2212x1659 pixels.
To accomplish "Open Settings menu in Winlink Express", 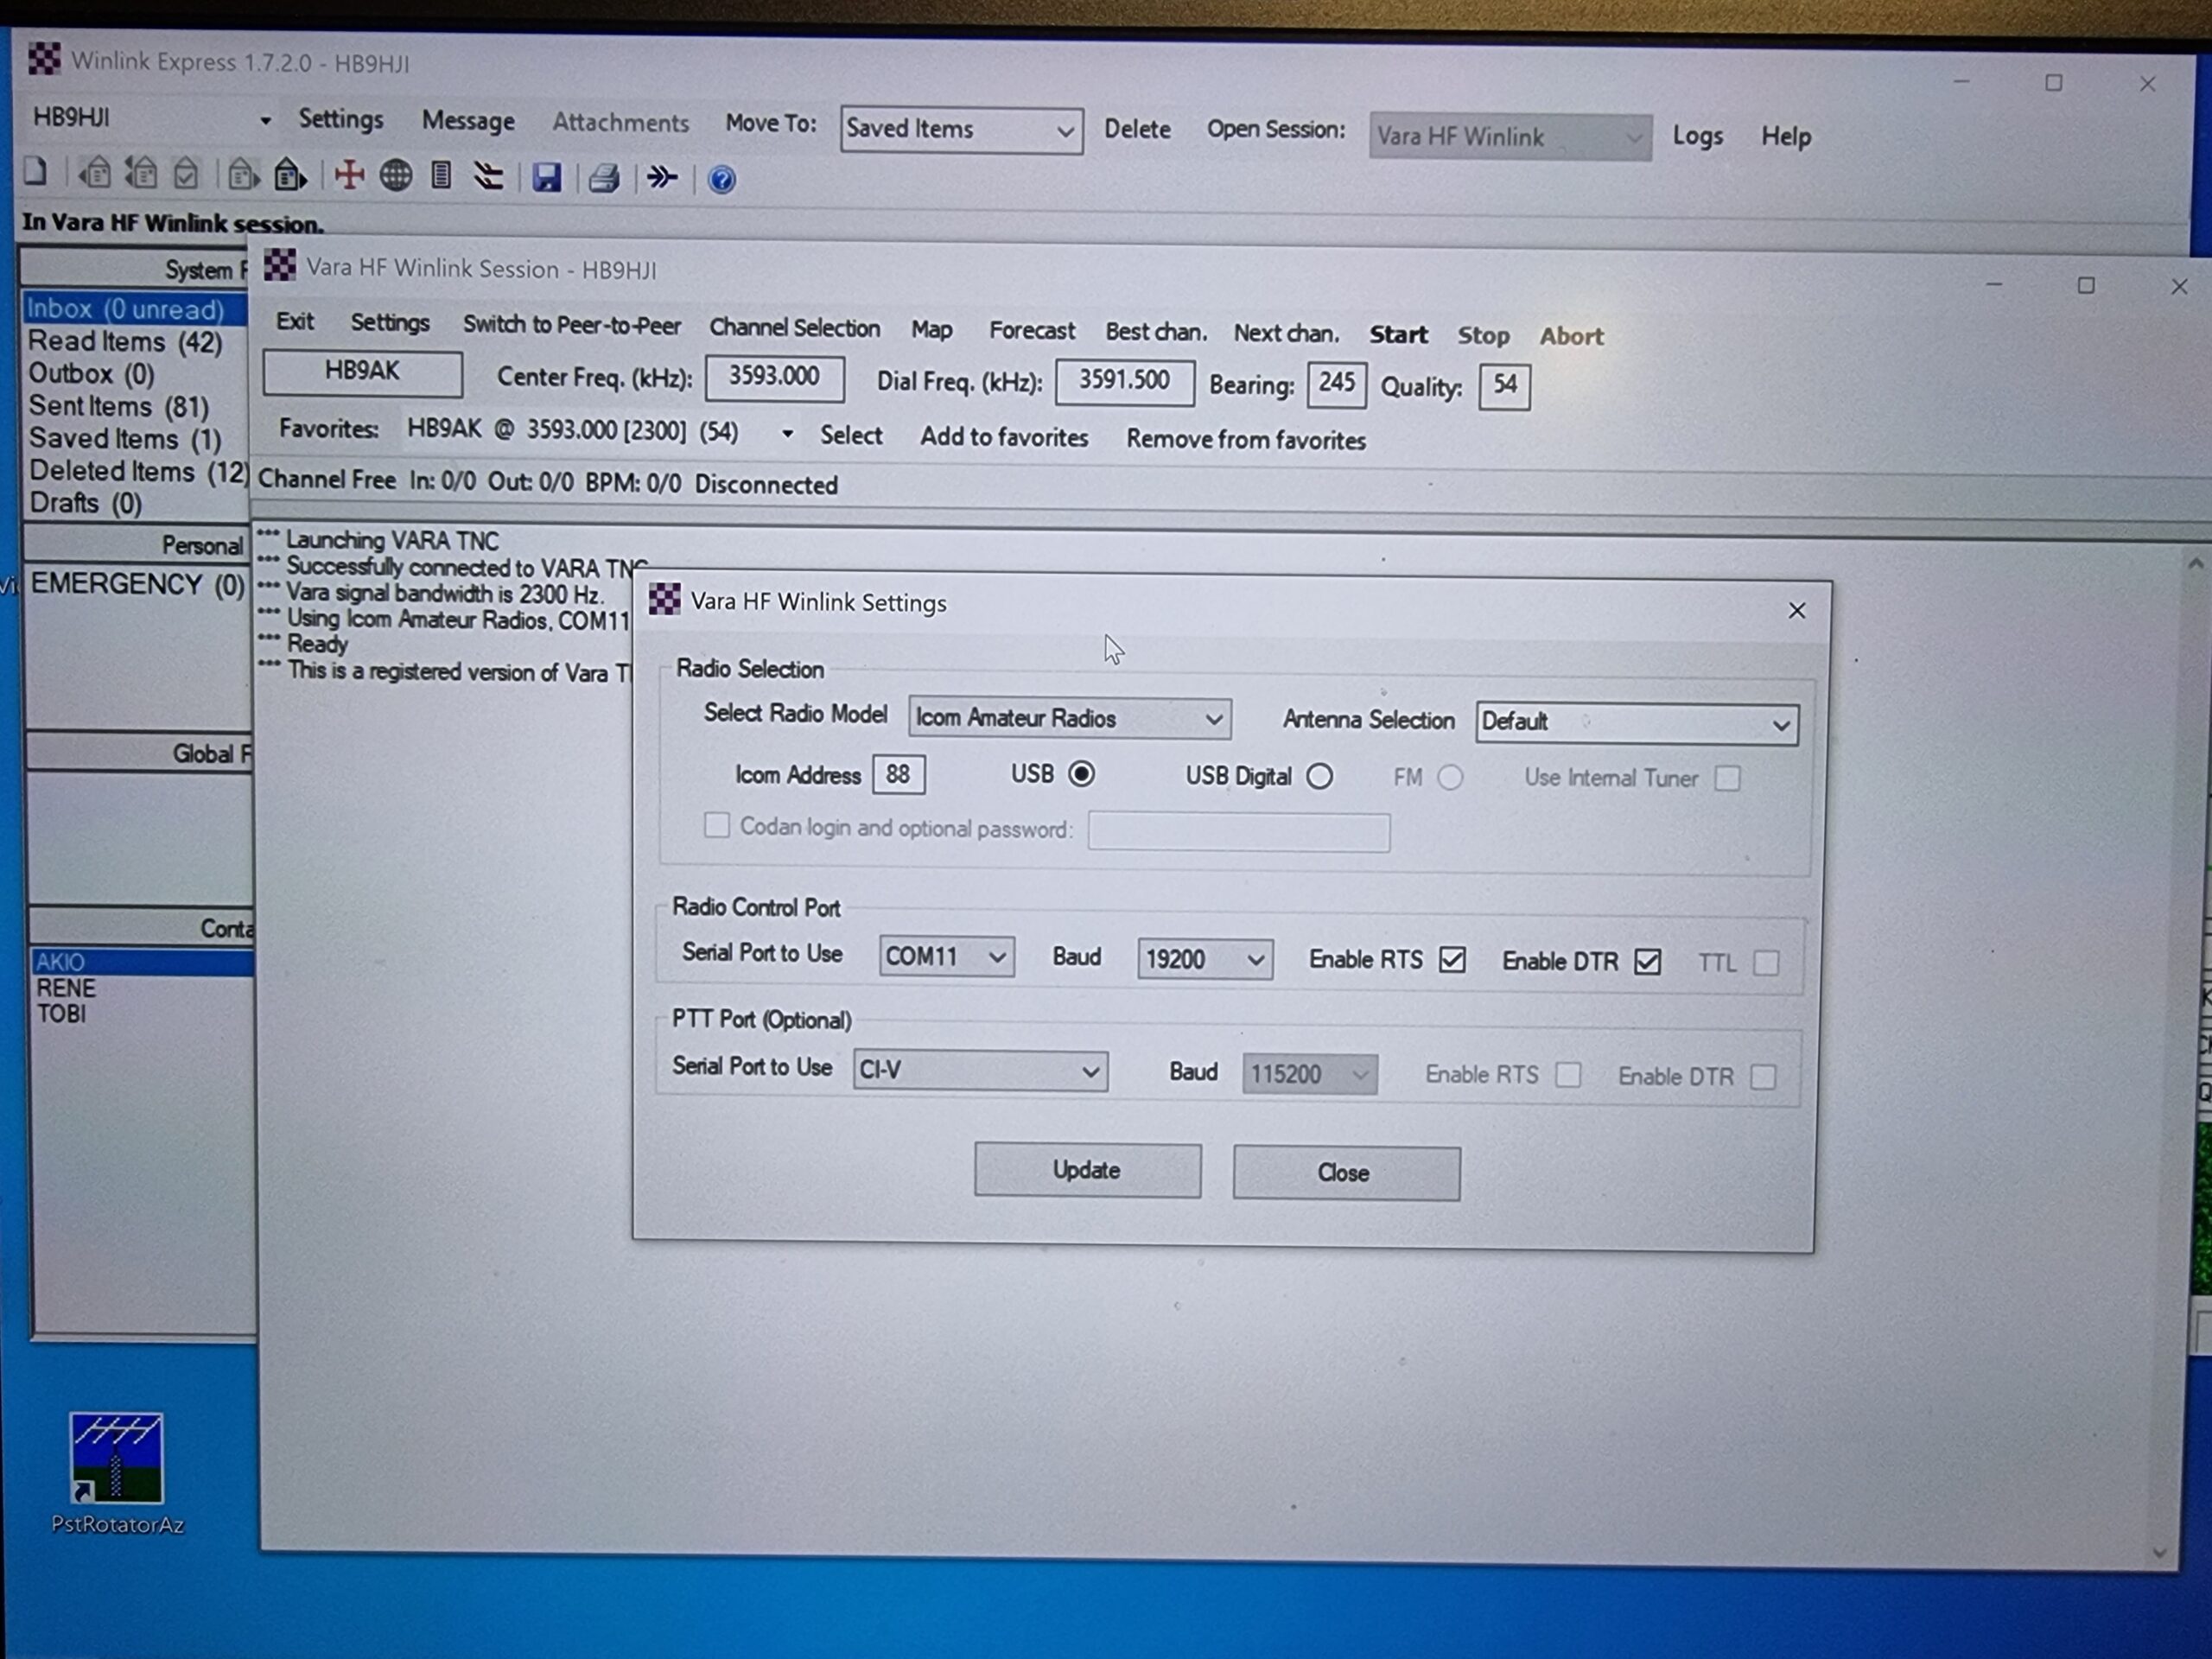I will [341, 120].
